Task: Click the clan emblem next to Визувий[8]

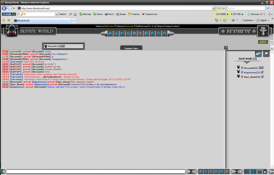Action: (238, 68)
